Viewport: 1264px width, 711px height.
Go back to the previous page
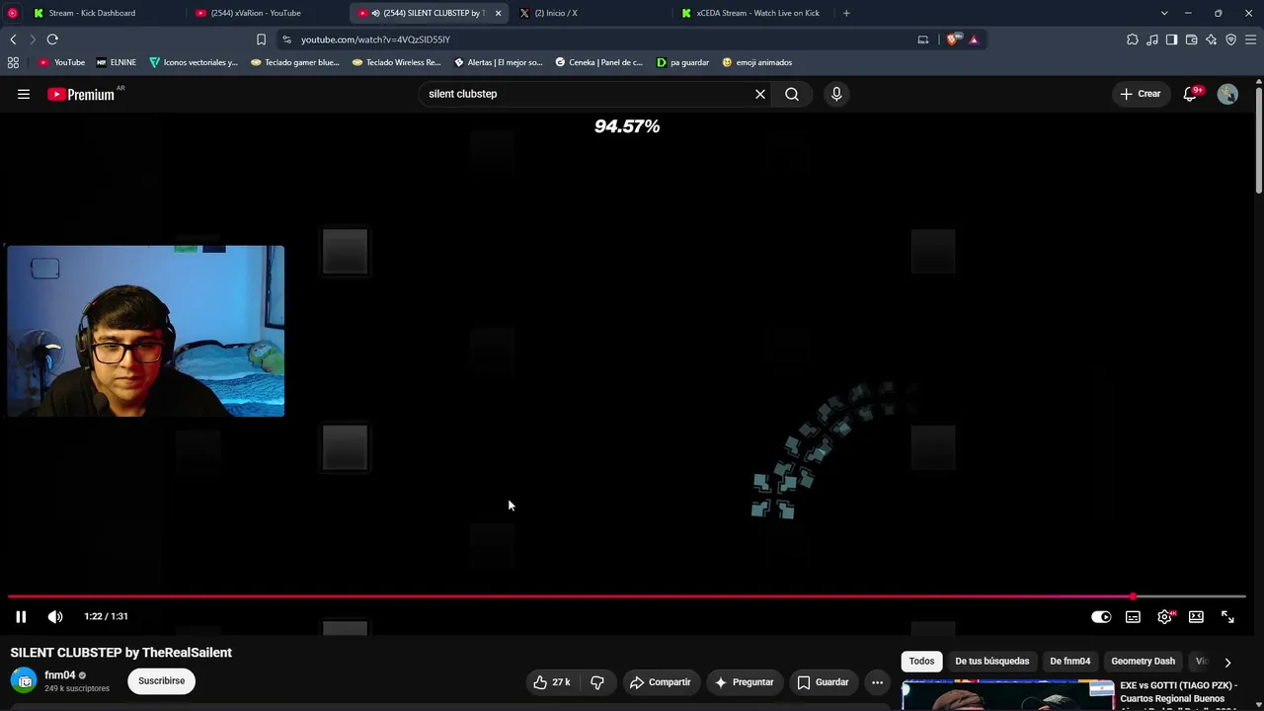[13, 39]
